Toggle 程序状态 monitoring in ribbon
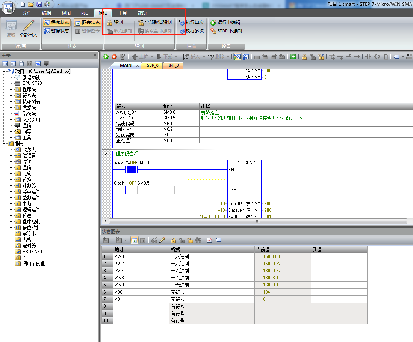The image size is (413, 342). (56, 23)
